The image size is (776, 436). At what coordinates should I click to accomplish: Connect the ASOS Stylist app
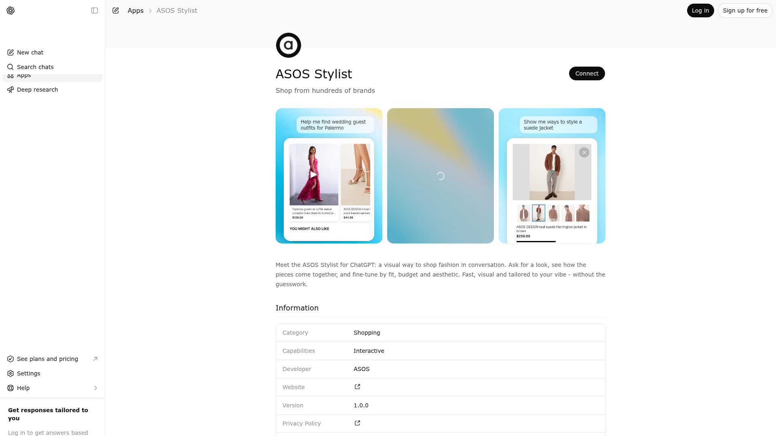pos(587,73)
